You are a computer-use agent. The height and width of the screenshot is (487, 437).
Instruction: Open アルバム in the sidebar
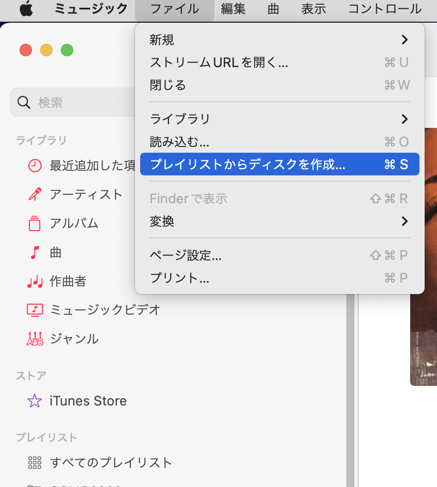74,223
